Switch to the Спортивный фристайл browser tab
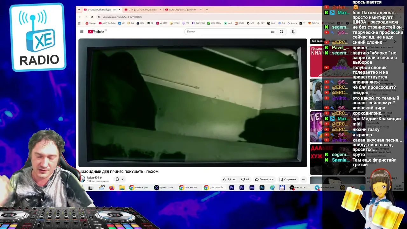Image resolution: width=407 pixels, height=229 pixels. pos(183,10)
